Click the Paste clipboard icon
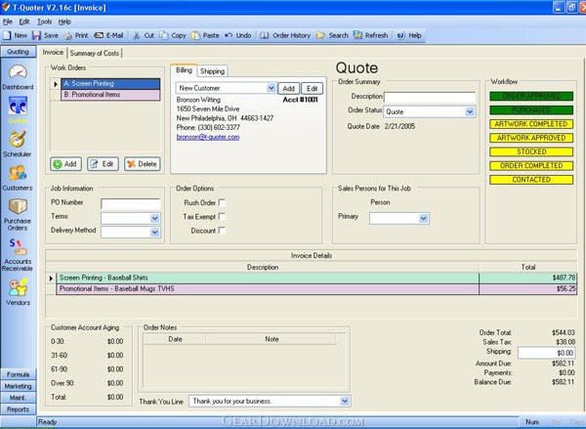Screen dimensions: 586x429 tap(196, 35)
